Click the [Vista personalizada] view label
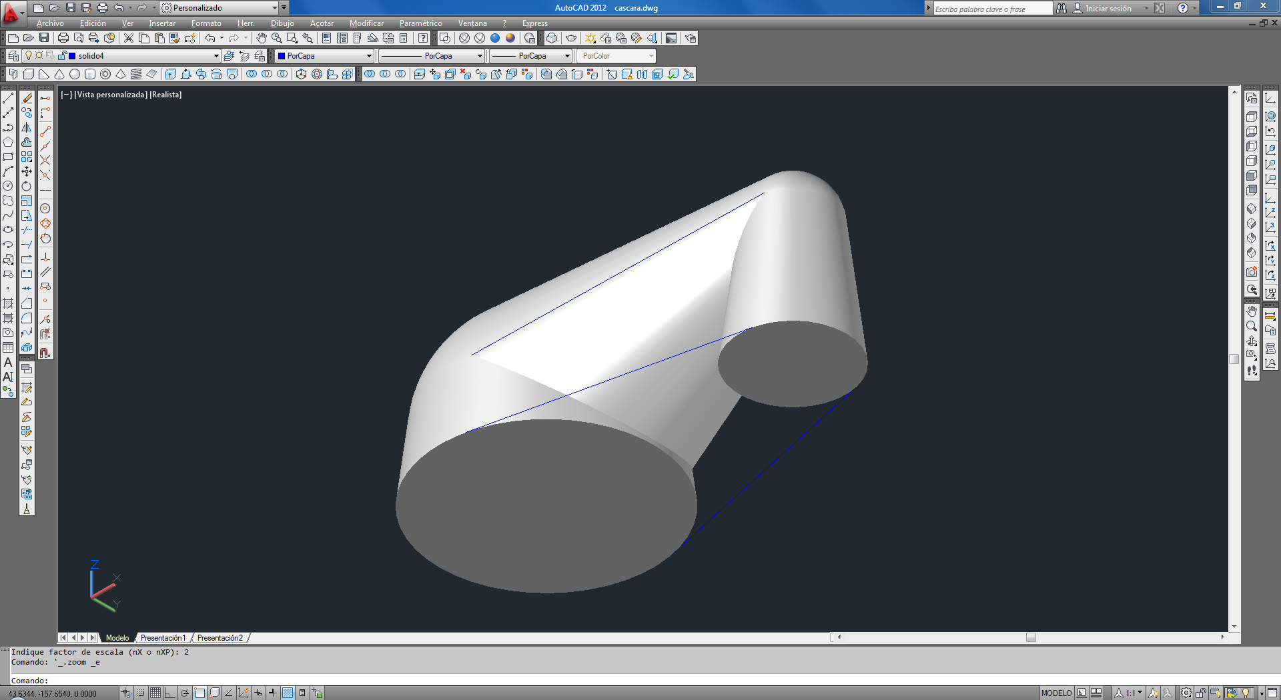 (x=111, y=95)
